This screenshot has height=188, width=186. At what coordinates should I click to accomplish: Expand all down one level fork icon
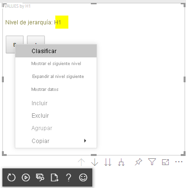(x=121, y=162)
